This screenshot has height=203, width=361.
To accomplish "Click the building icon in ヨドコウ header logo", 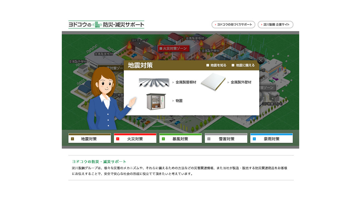I will 96,25.
